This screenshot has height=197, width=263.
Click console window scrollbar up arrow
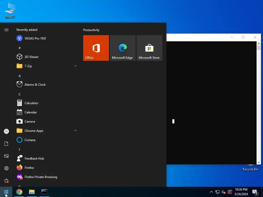coord(259,44)
